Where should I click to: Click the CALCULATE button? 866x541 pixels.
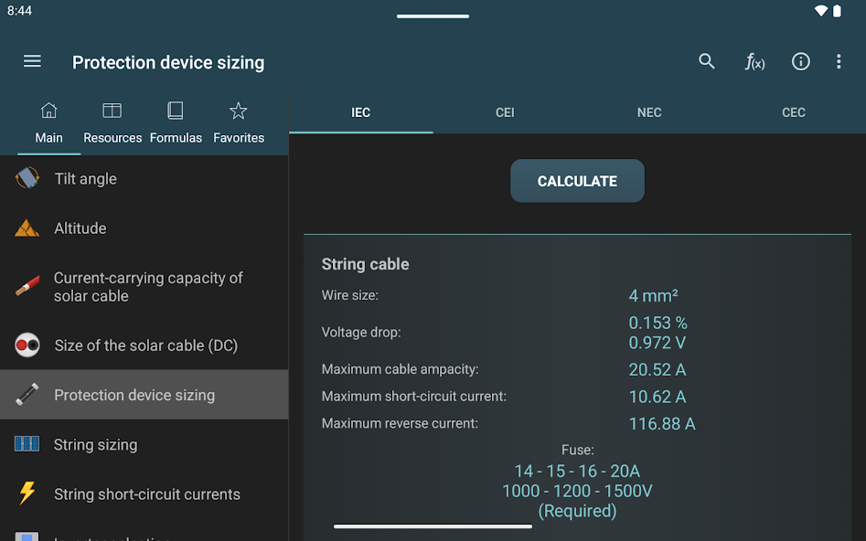[x=577, y=181]
